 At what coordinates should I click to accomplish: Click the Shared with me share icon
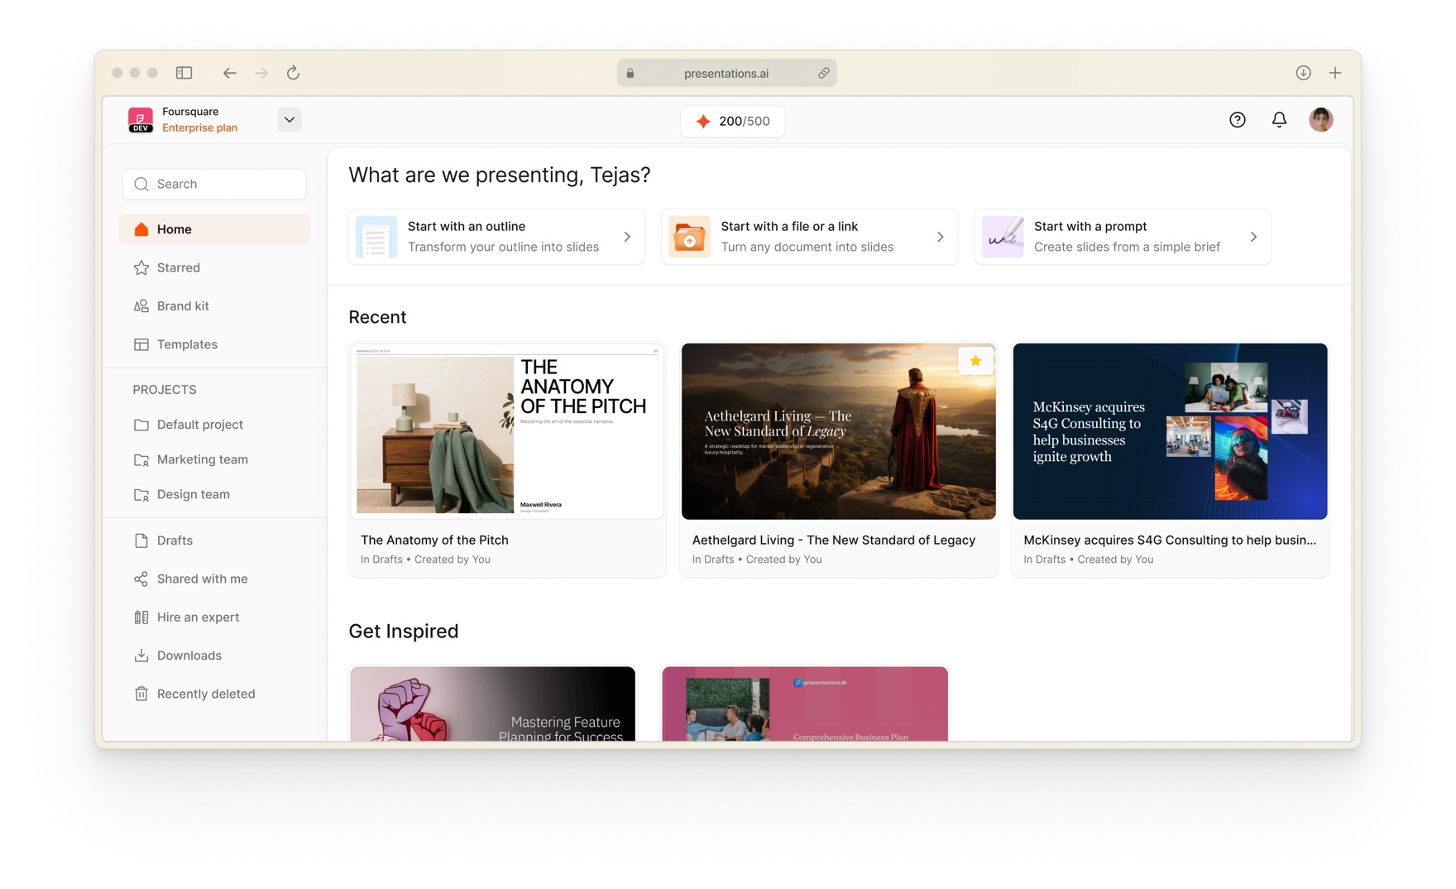141,579
